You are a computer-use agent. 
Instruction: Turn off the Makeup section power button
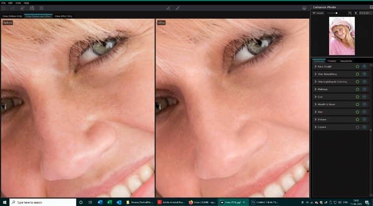[357, 89]
